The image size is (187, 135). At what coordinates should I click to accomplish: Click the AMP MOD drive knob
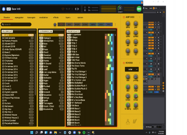tap(128, 23)
